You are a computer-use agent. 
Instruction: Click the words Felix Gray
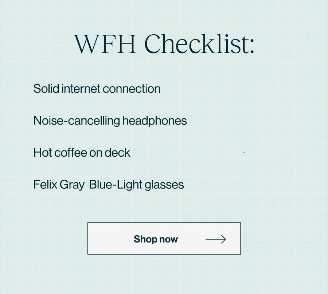coord(59,185)
